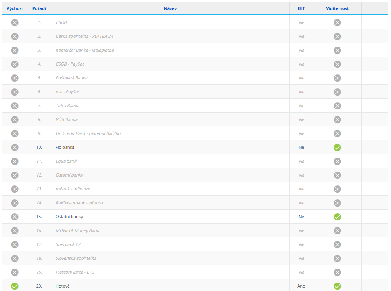The height and width of the screenshot is (291, 391).
Task: Select Česká spořitelna - PLATBA 24 name
Action: pos(84,36)
